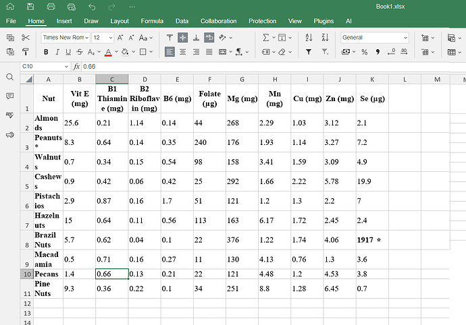Click Increase decimal icon

pos(404,52)
